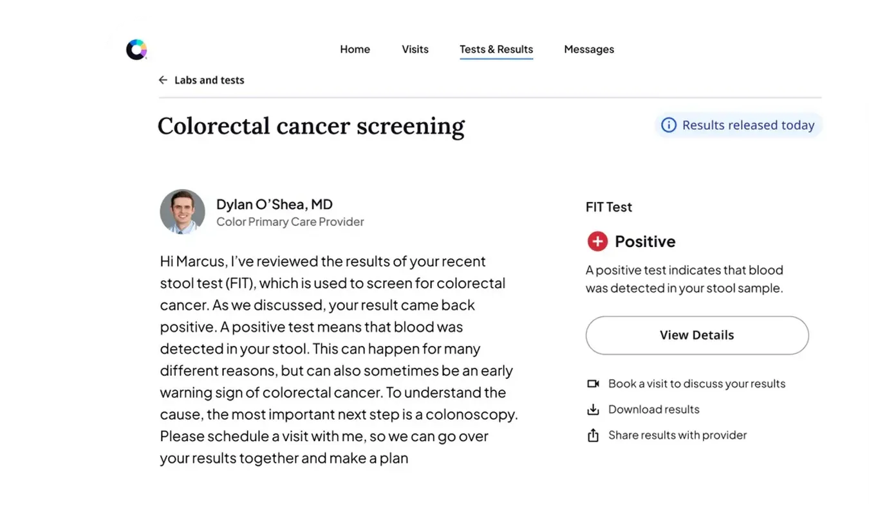This screenshot has height=506, width=869.
Task: Click the red Positive plus icon
Action: (597, 242)
